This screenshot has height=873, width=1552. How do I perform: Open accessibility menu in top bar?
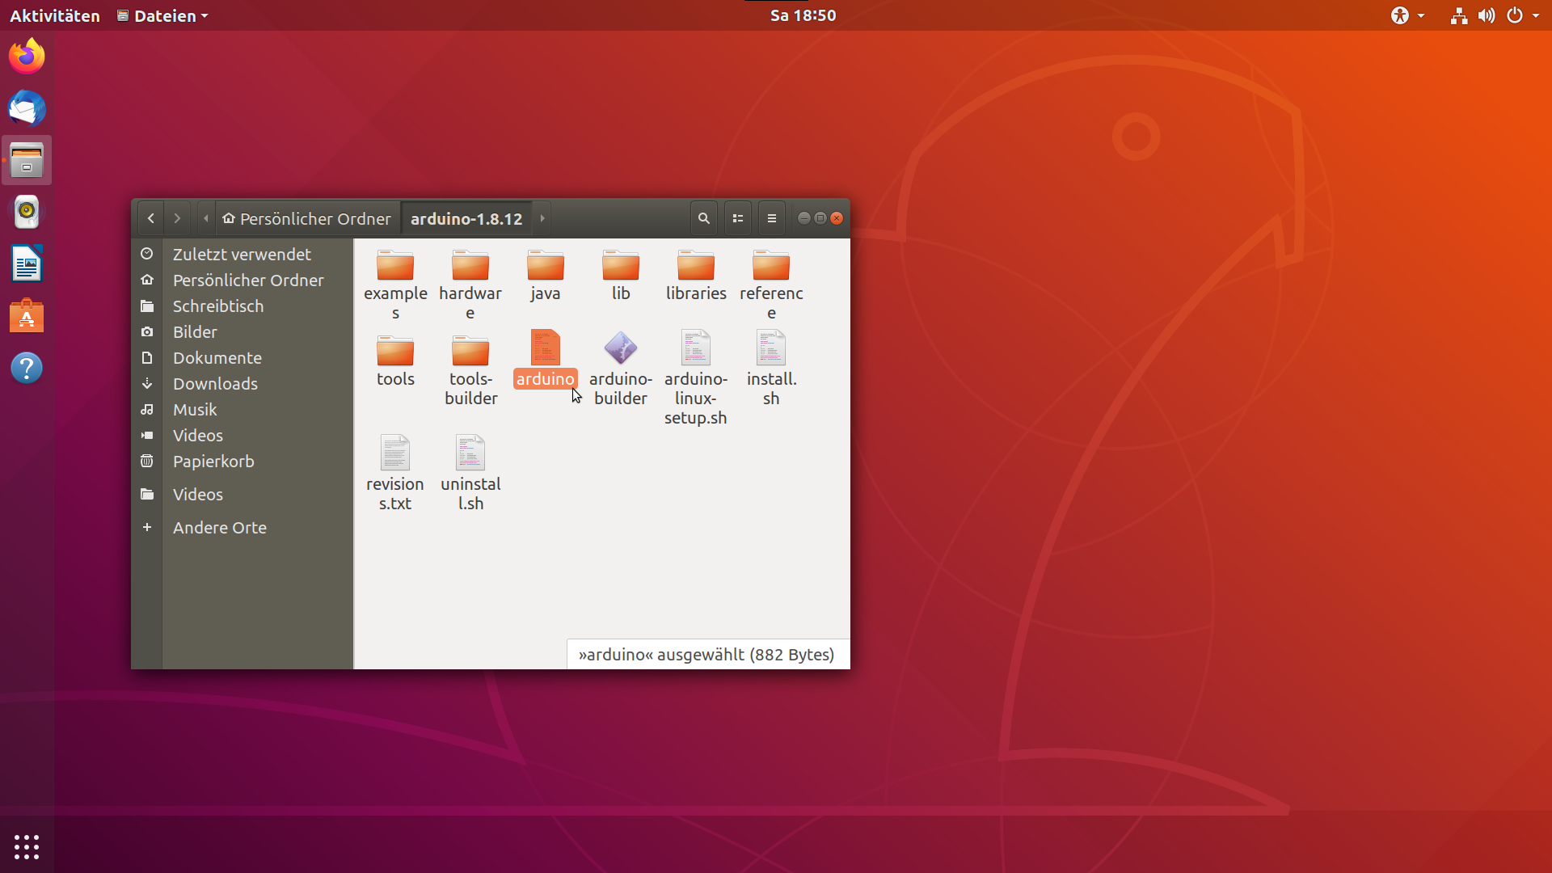pos(1407,15)
